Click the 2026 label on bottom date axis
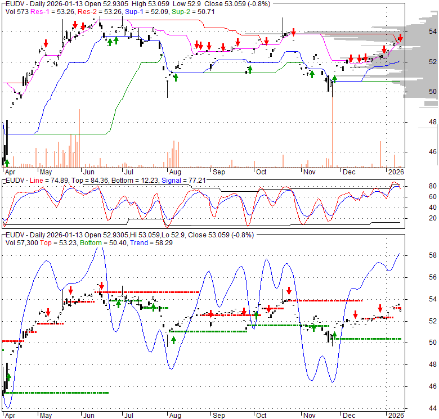The height and width of the screenshot is (419, 439). pyautogui.click(x=396, y=415)
